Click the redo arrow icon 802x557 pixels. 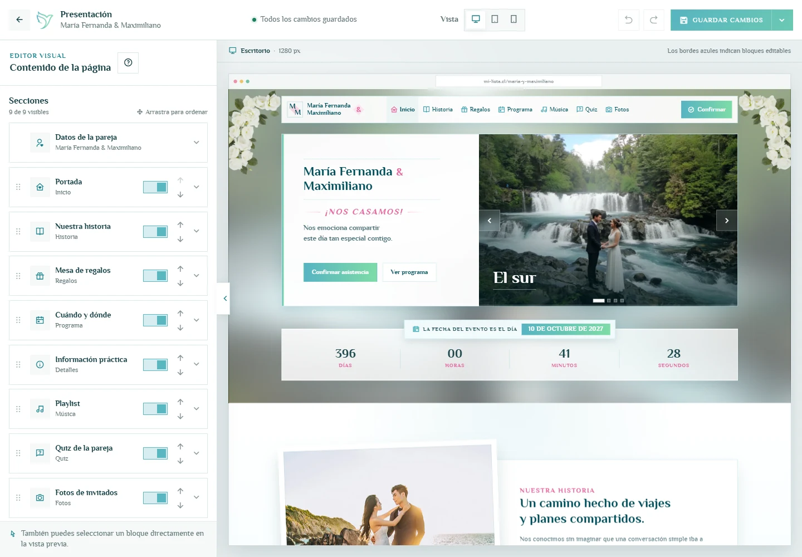pyautogui.click(x=654, y=20)
